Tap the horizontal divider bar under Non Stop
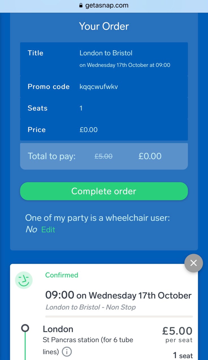 coord(119,317)
